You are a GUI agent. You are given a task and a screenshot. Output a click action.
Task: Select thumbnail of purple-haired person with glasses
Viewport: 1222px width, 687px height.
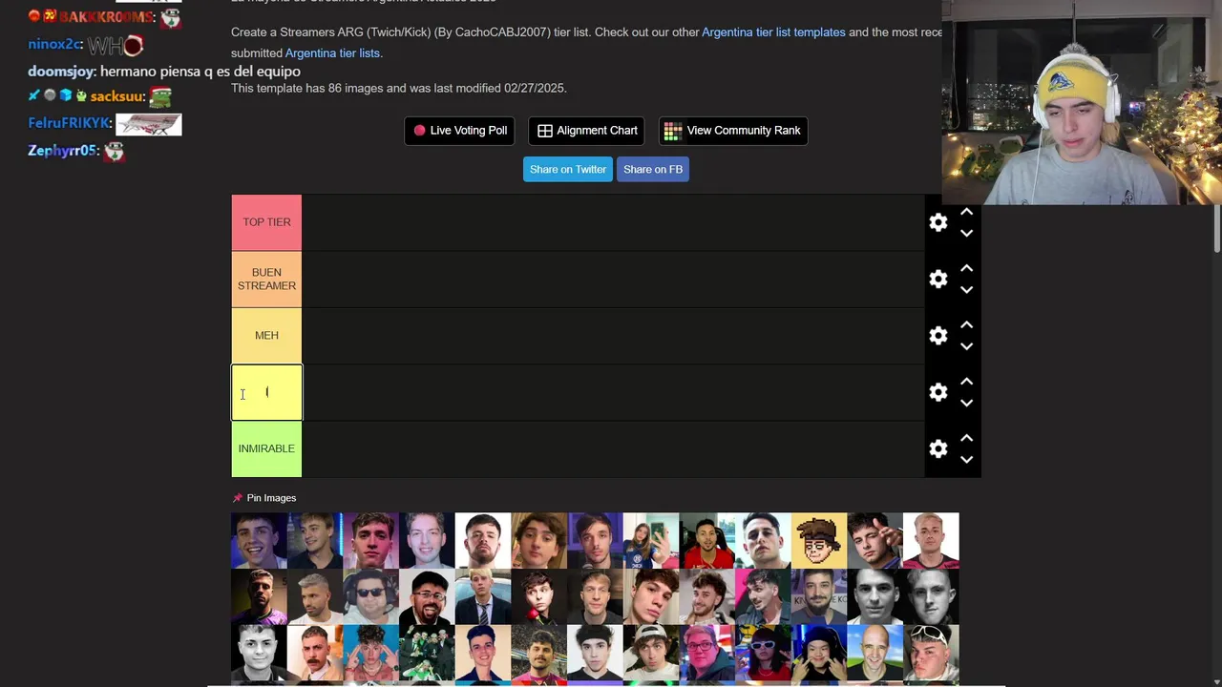point(707,653)
